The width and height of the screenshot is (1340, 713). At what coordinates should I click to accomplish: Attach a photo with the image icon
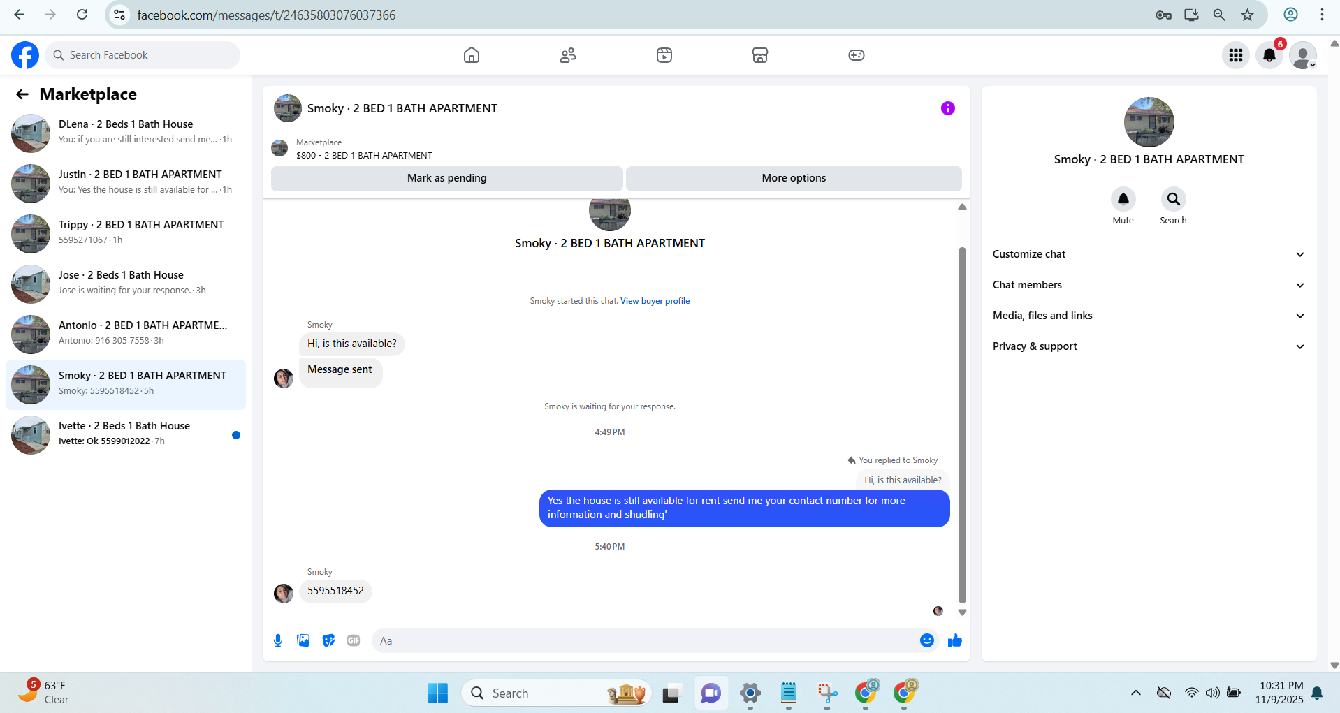pos(303,640)
